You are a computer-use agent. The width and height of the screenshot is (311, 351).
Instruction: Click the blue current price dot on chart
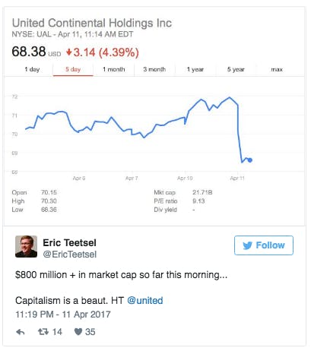coord(250,160)
